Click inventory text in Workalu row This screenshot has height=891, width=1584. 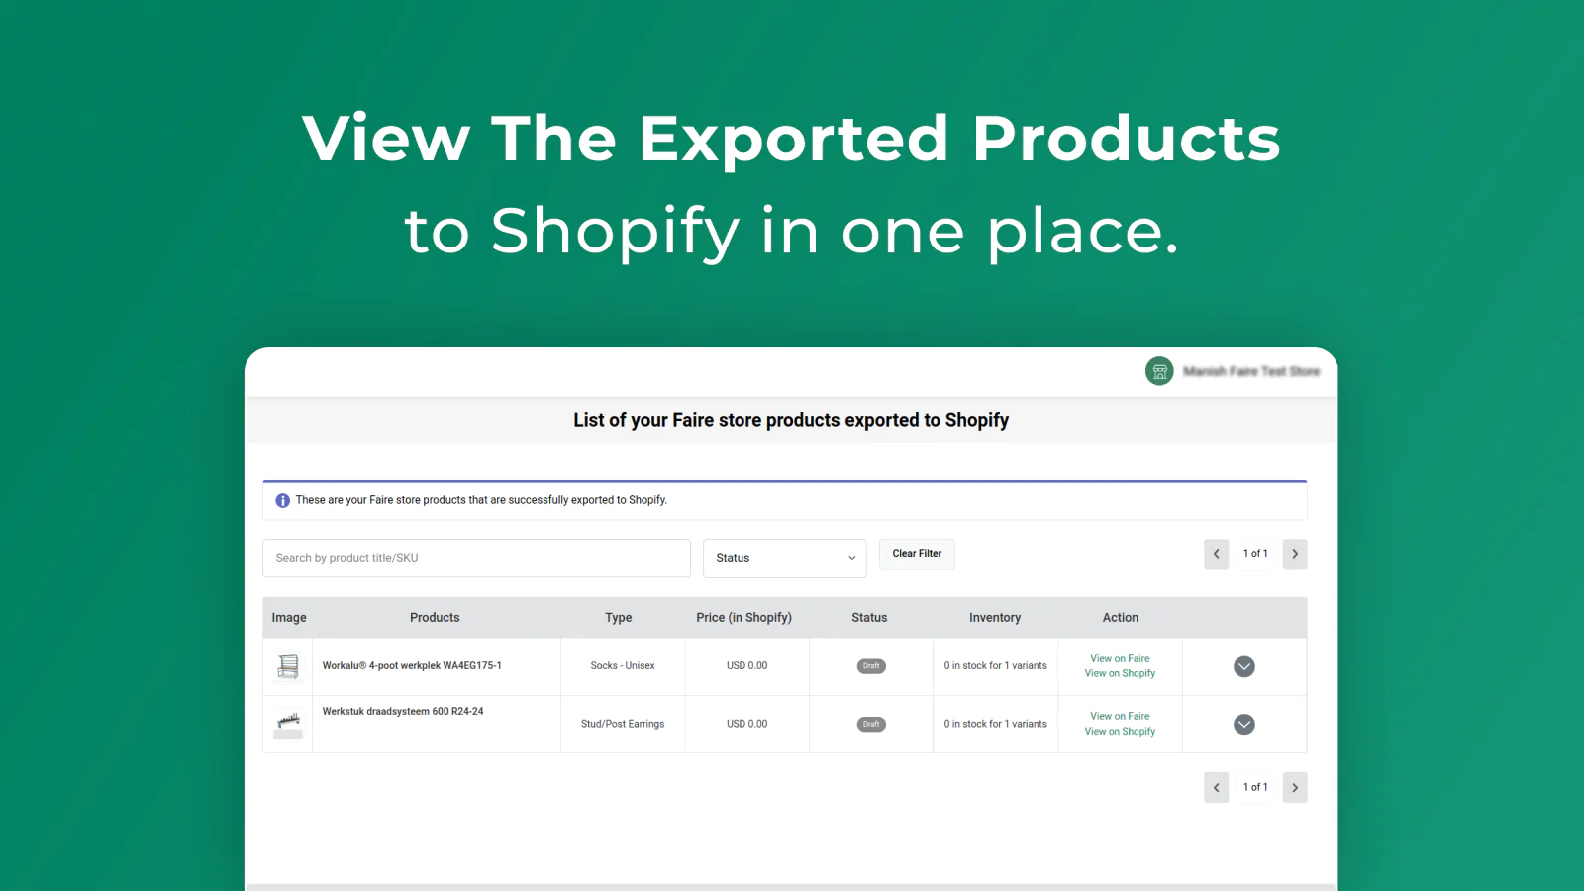coord(995,666)
